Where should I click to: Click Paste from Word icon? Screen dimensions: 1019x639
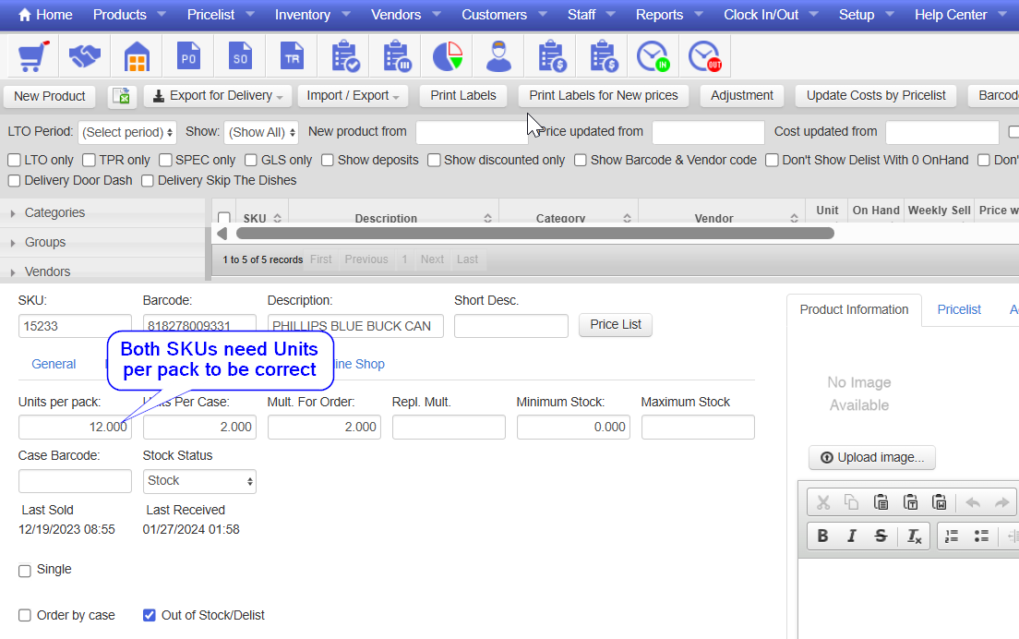(939, 502)
